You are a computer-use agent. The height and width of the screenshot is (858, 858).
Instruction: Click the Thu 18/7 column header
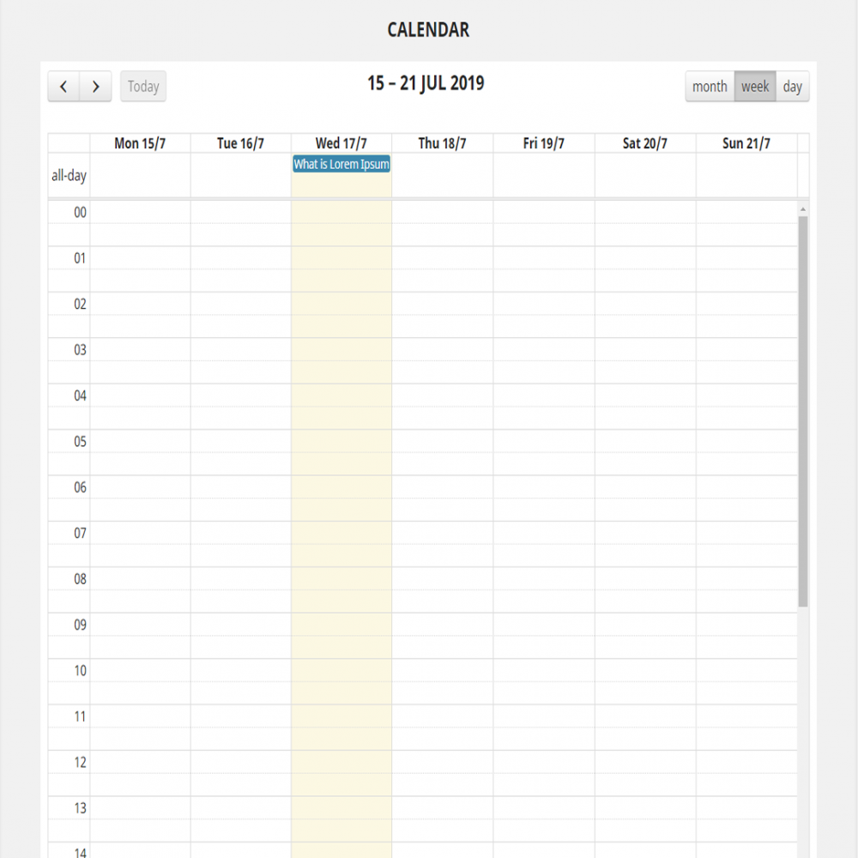coord(442,143)
